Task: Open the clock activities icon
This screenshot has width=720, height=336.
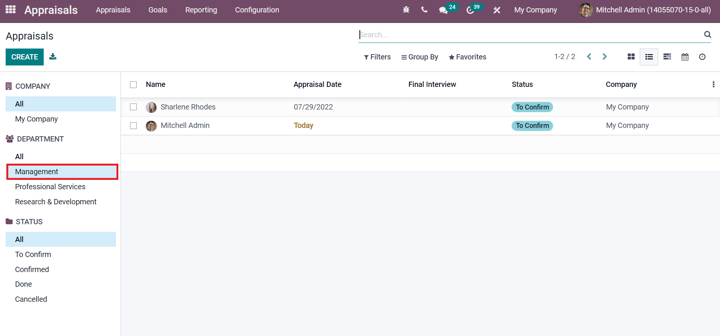Action: [470, 10]
